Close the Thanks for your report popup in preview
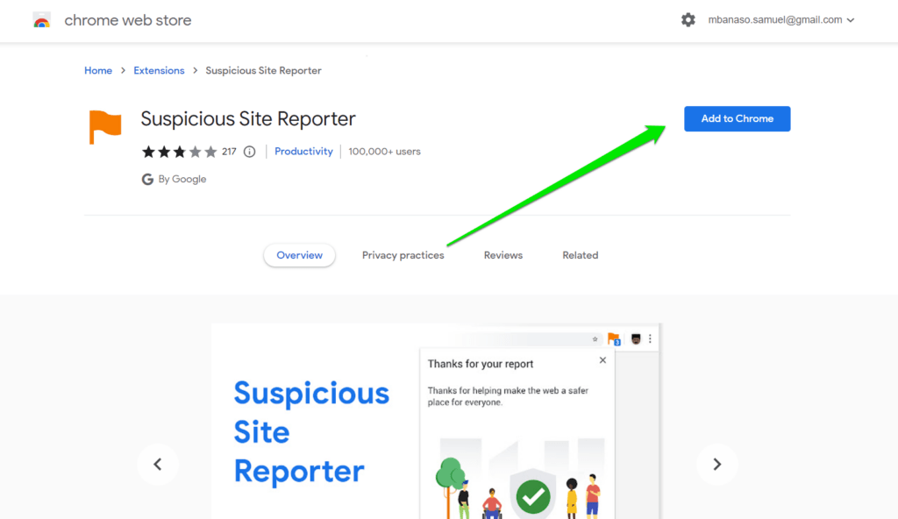 click(x=602, y=359)
